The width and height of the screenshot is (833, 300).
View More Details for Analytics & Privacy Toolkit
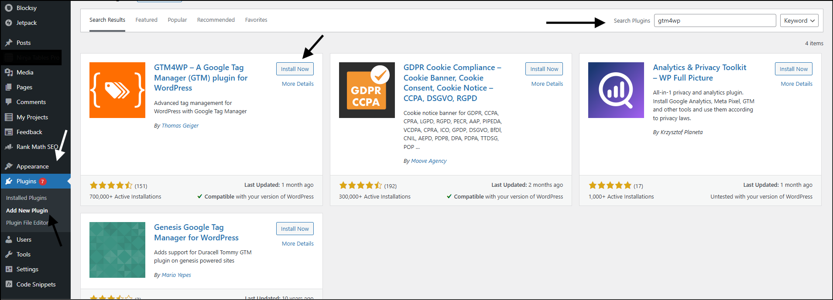pyautogui.click(x=797, y=84)
